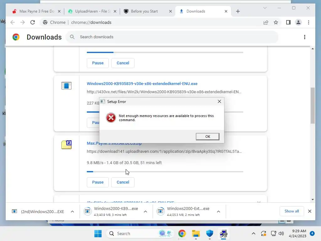The height and width of the screenshot is (241, 321).
Task: Open (2nd)Windows200...EXE item in download shelf
Action: [x=38, y=212]
